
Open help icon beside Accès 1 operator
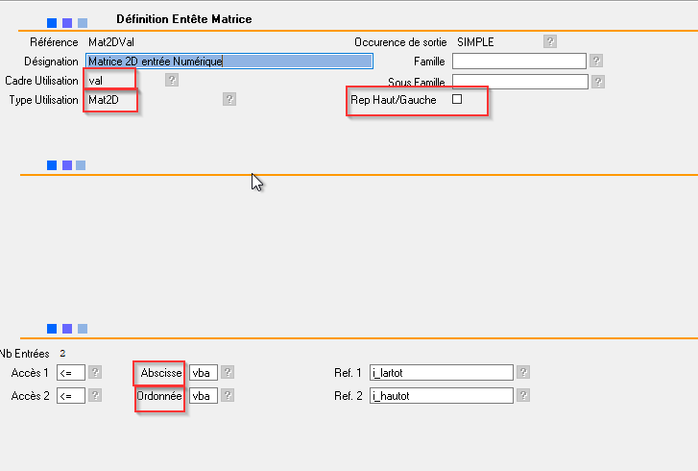click(x=95, y=372)
